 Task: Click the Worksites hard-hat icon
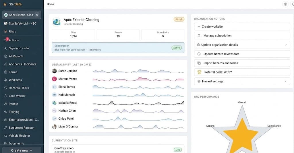point(6,80)
